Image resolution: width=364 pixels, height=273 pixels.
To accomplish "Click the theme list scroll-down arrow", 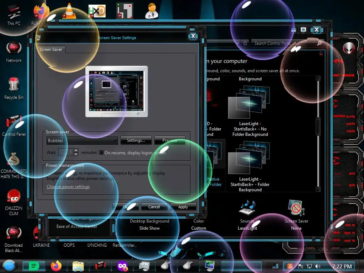I will tap(318, 189).
